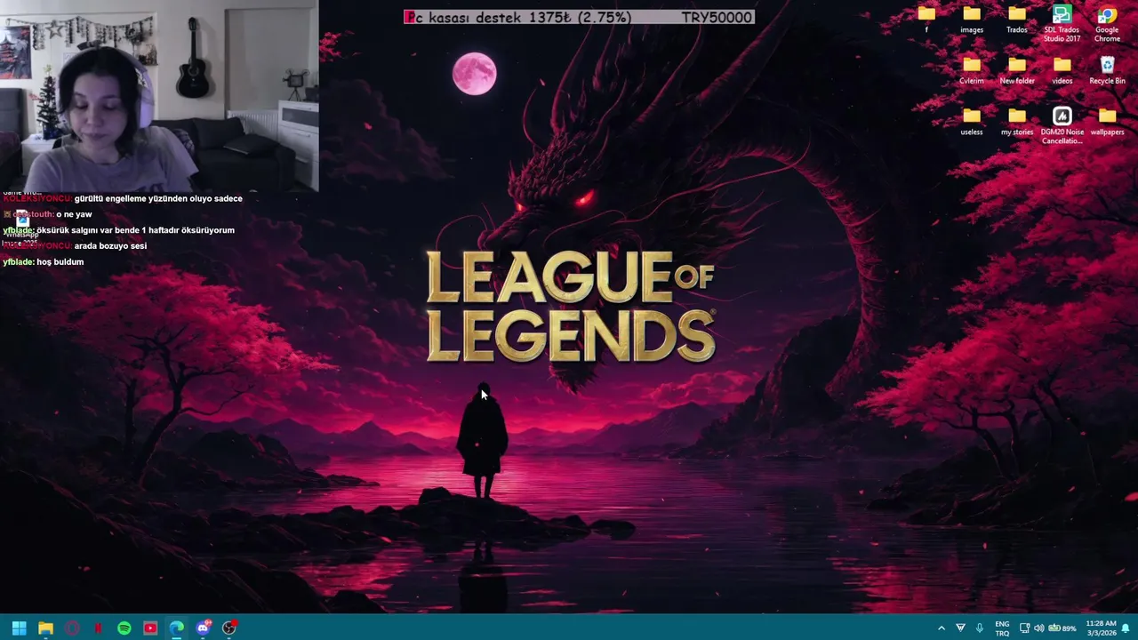The width and height of the screenshot is (1138, 640).
Task: Open the YouTube taskbar shortcut
Action: (x=150, y=628)
